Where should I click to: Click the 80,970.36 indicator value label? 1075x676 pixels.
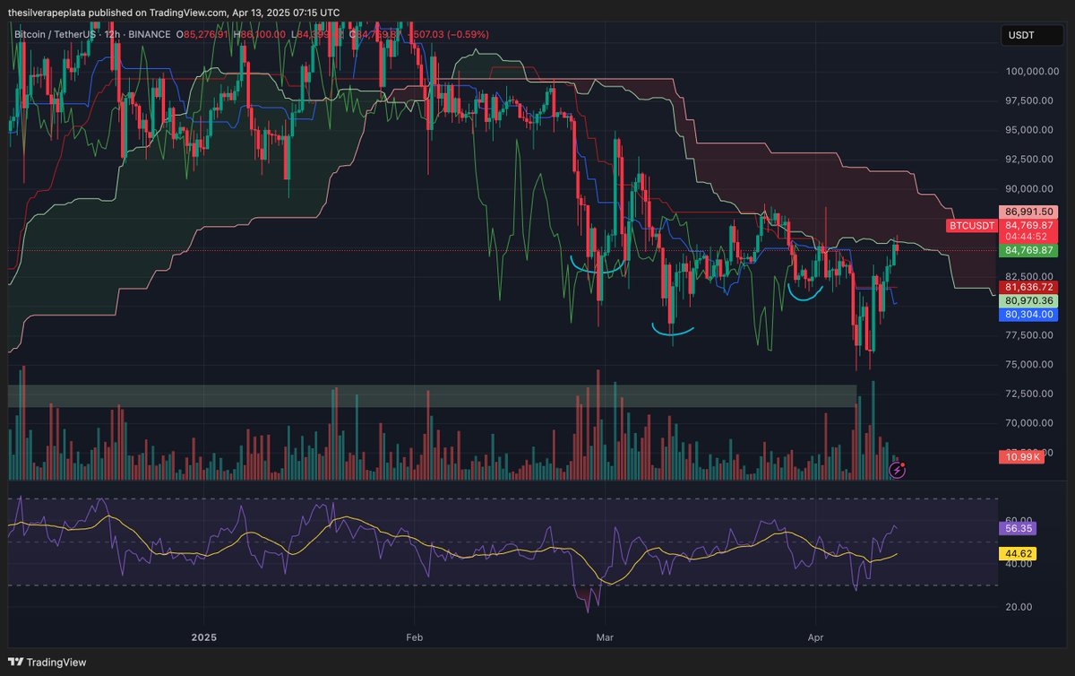coord(1030,301)
